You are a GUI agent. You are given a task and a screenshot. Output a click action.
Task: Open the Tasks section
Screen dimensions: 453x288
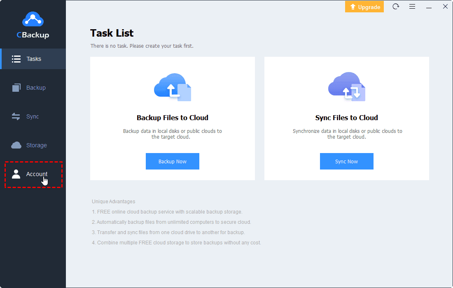(33, 59)
